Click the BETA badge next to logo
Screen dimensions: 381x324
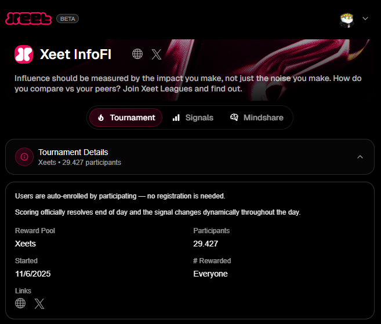(x=67, y=19)
